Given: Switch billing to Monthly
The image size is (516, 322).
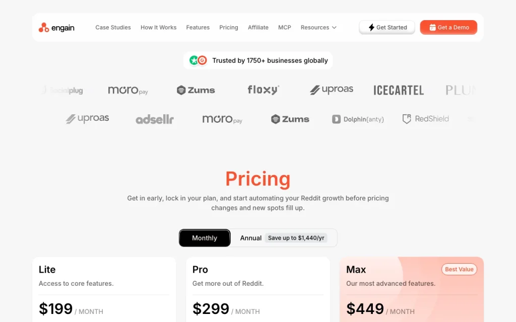Looking at the screenshot, I should [205, 238].
